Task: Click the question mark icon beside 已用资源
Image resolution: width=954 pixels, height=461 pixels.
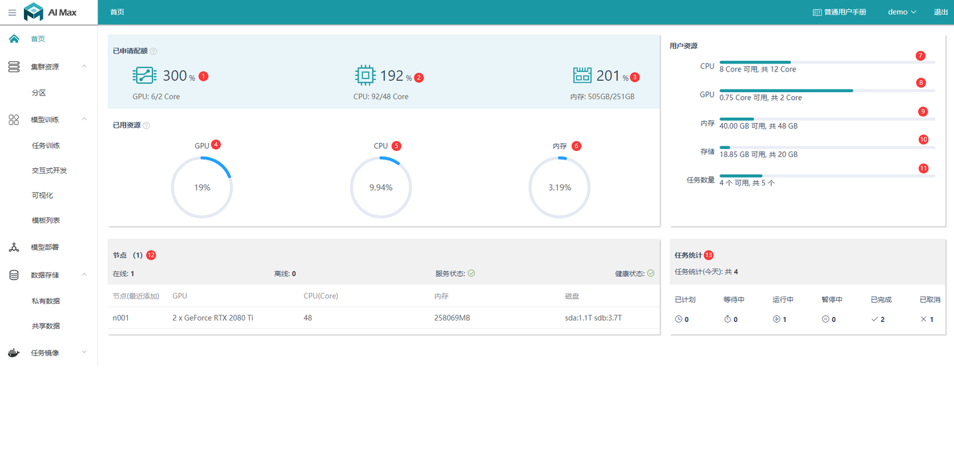Action: pos(148,125)
